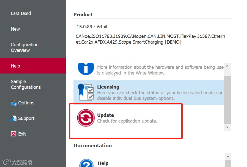This screenshot has height=167, width=247.
Task: Click 'Check for application update.' text
Action: click(x=127, y=121)
